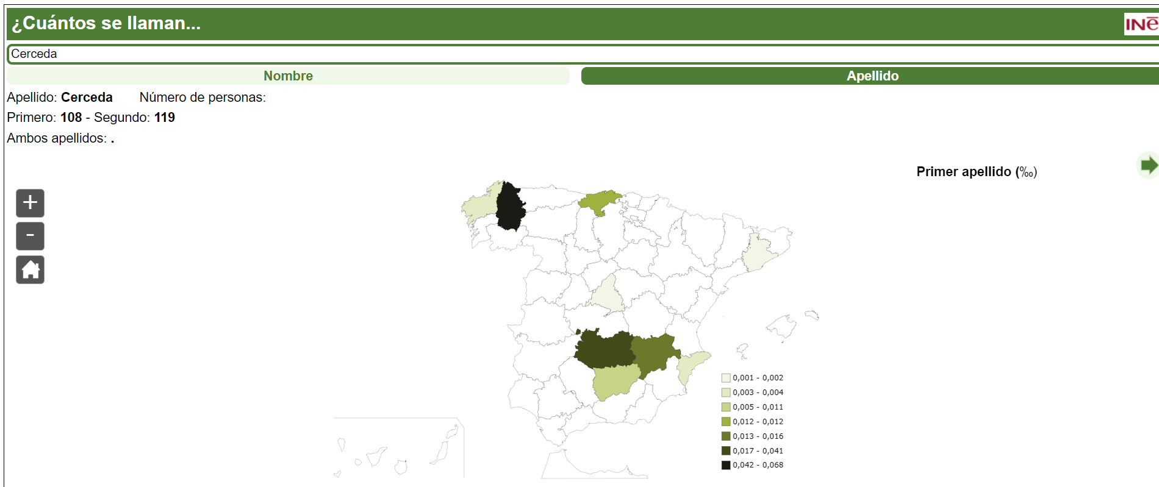Select the Alicante province on map
This screenshot has width=1159, height=487.
(x=692, y=367)
